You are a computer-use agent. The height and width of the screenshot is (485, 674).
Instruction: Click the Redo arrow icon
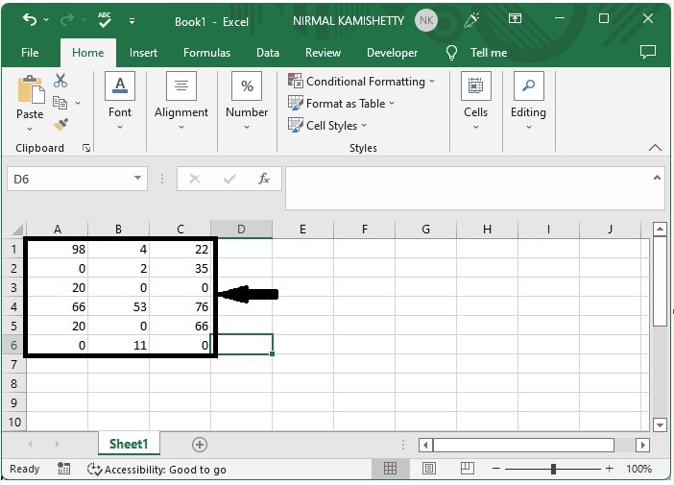point(67,19)
